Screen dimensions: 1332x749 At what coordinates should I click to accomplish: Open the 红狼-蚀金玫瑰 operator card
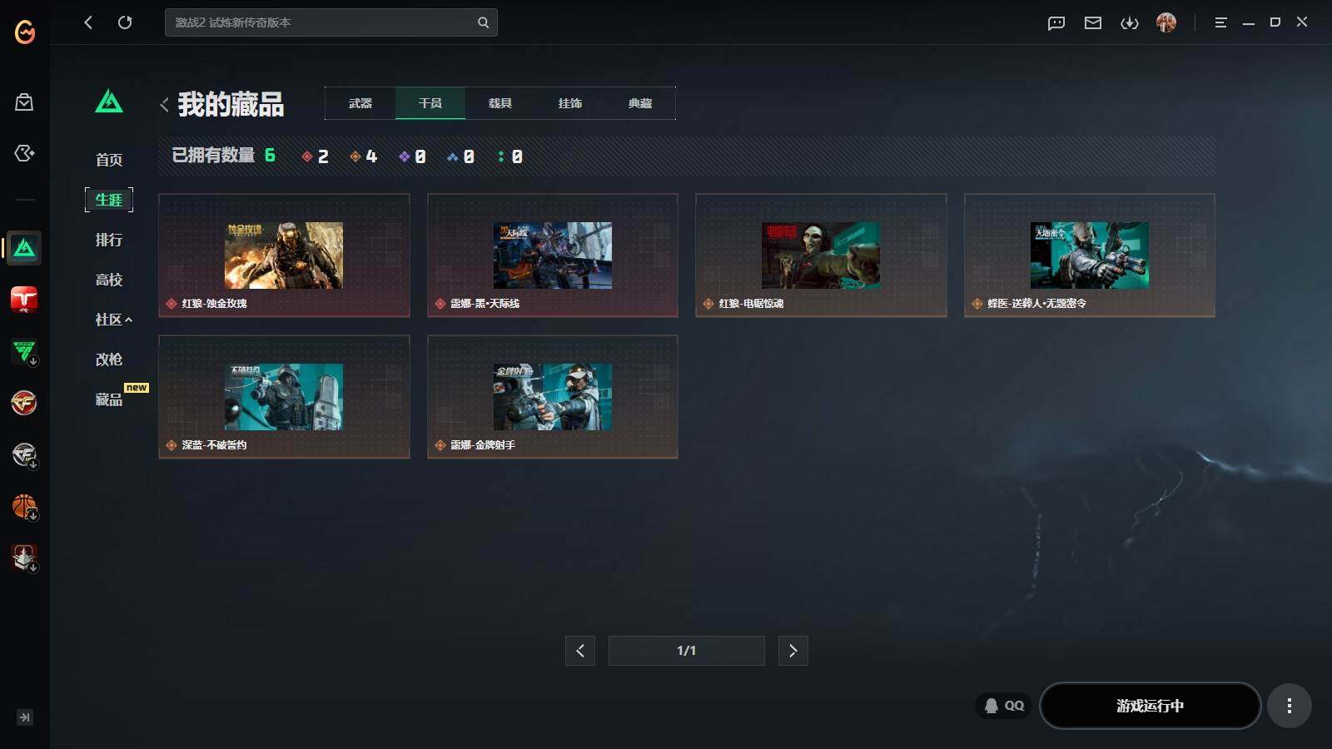pyautogui.click(x=284, y=255)
